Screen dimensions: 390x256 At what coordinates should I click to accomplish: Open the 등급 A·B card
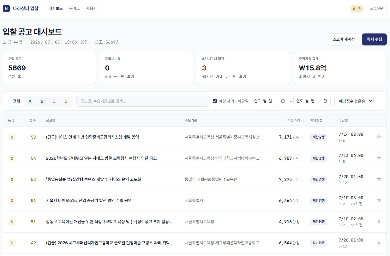146,68
